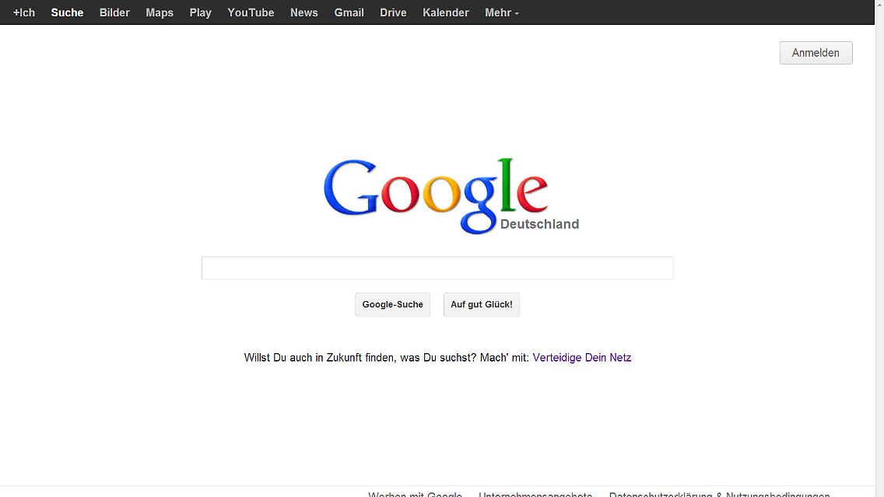Viewport: 884px width, 497px height.
Task: Click the Google Deutschland logo
Action: (x=451, y=196)
